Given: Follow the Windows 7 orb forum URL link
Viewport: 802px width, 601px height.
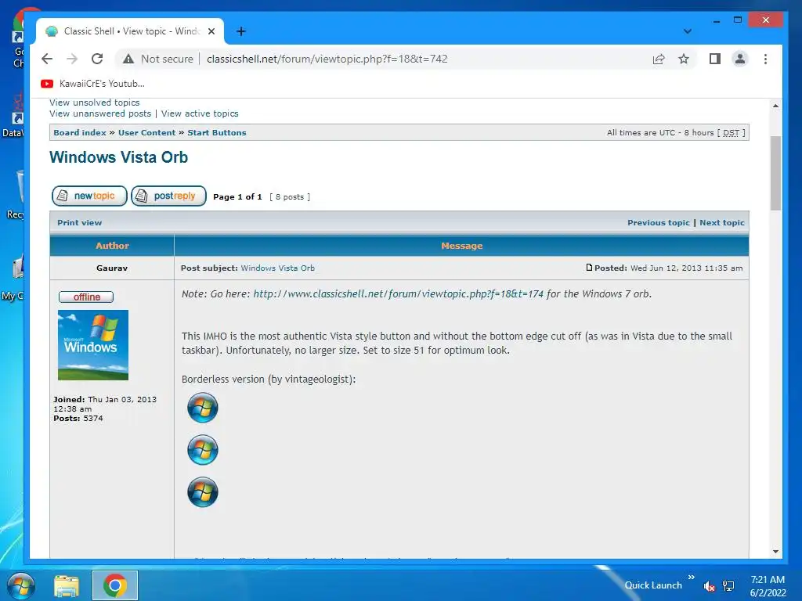Looking at the screenshot, I should [x=398, y=294].
